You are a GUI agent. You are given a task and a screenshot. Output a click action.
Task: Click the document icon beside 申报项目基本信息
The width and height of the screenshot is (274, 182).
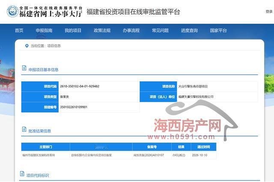(x=24, y=68)
